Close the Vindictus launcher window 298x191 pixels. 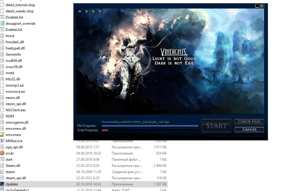(262, 6)
